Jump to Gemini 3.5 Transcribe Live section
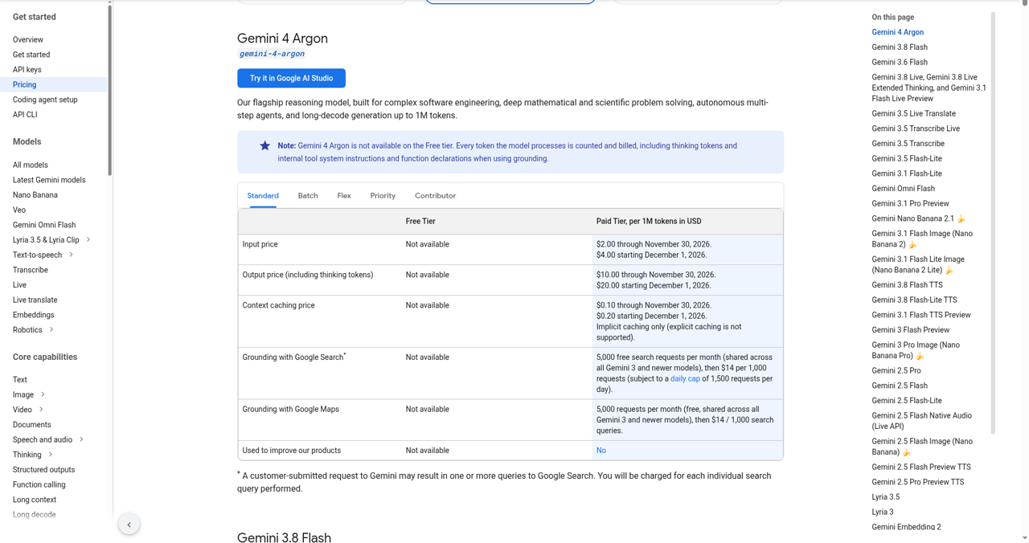Image resolution: width=1029 pixels, height=543 pixels. tap(916, 129)
